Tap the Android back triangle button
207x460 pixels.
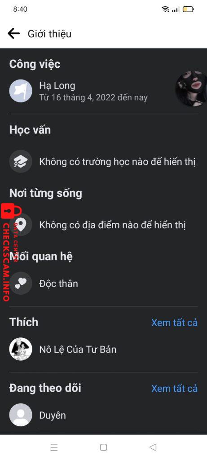(x=153, y=447)
